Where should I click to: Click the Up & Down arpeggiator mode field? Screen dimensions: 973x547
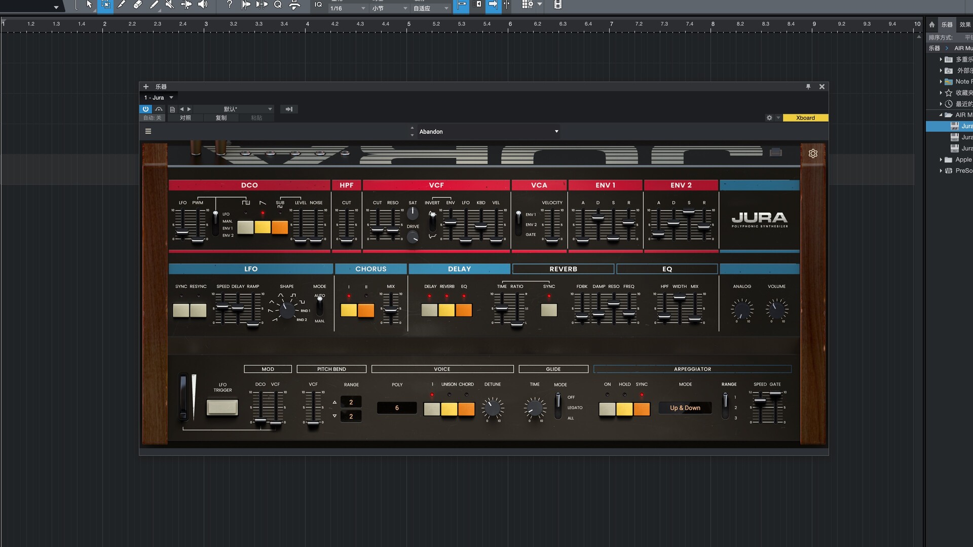click(685, 408)
